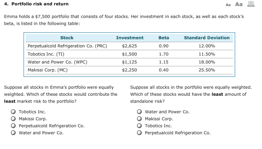Image resolution: width=262 pixels, height=149 pixels.
Task: Click the 12.00% standard deviation cell
Action: point(207,46)
